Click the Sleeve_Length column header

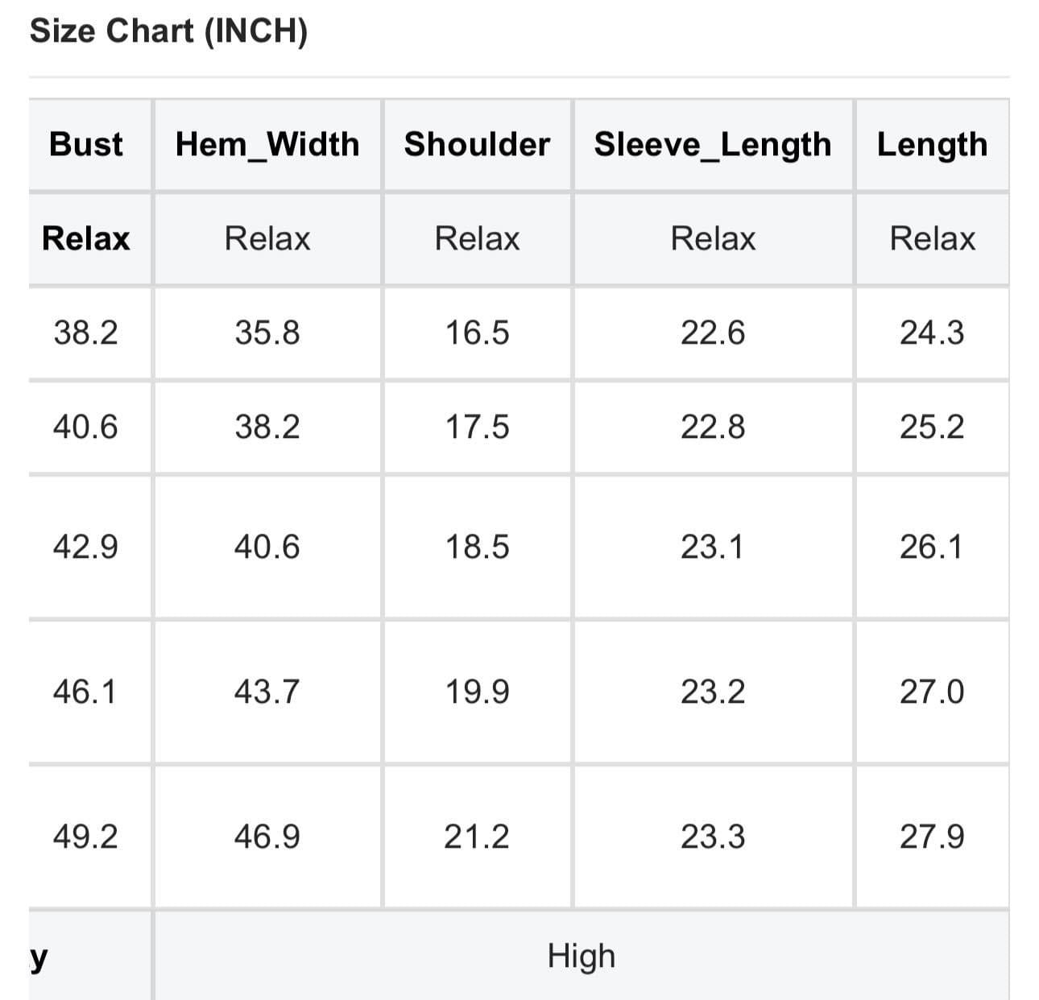[x=713, y=145]
